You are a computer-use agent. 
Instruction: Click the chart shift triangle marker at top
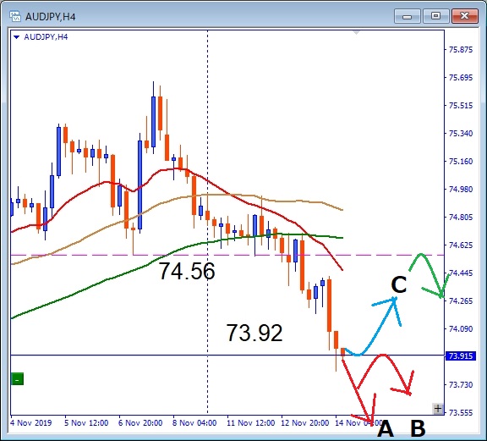click(356, 33)
